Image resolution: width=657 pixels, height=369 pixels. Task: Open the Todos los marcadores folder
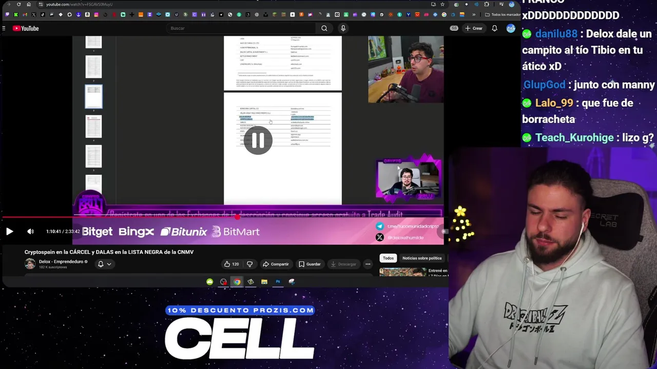[502, 14]
